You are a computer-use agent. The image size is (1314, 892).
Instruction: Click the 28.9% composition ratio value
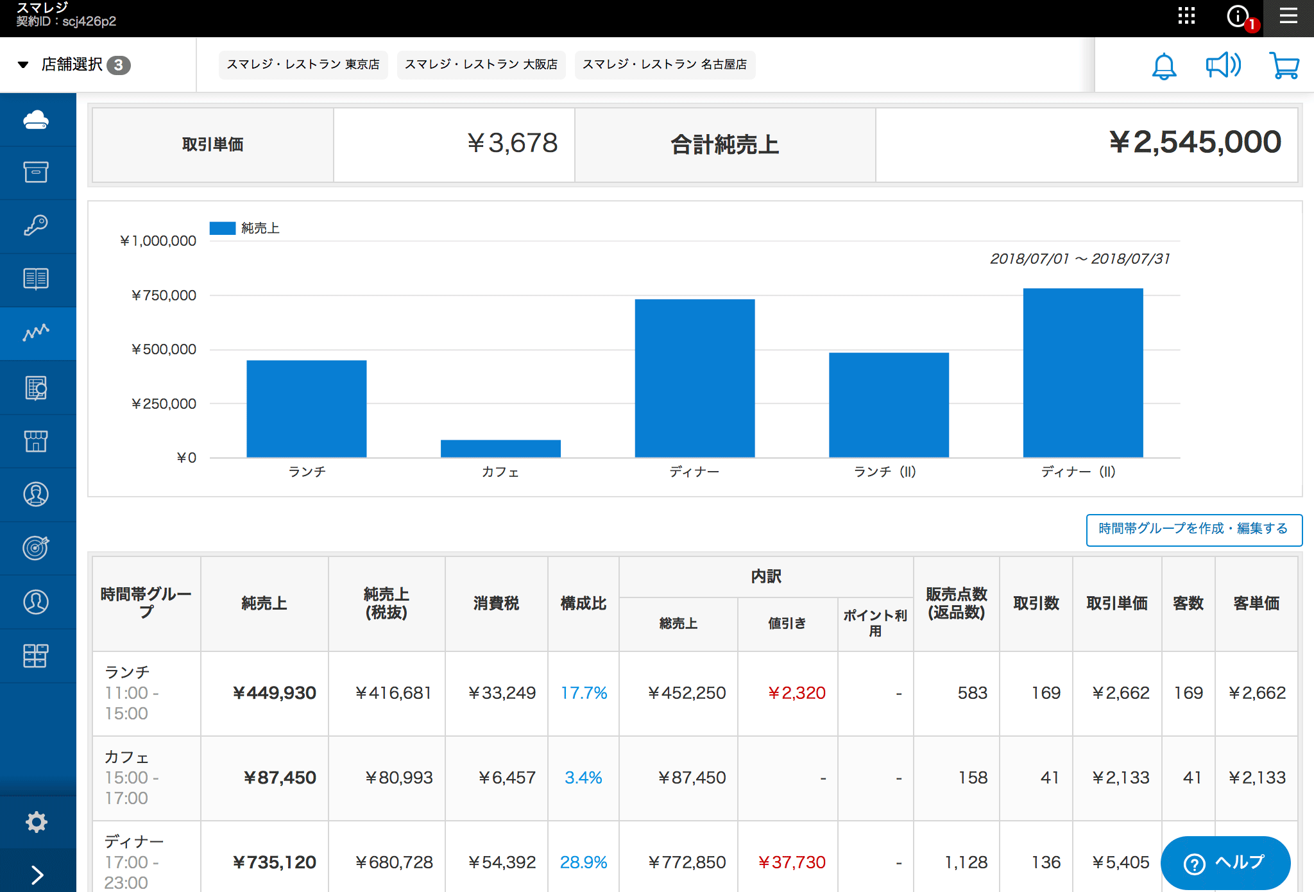(583, 862)
